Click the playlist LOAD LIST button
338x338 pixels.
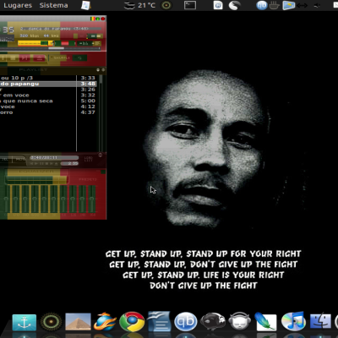pos(88,159)
